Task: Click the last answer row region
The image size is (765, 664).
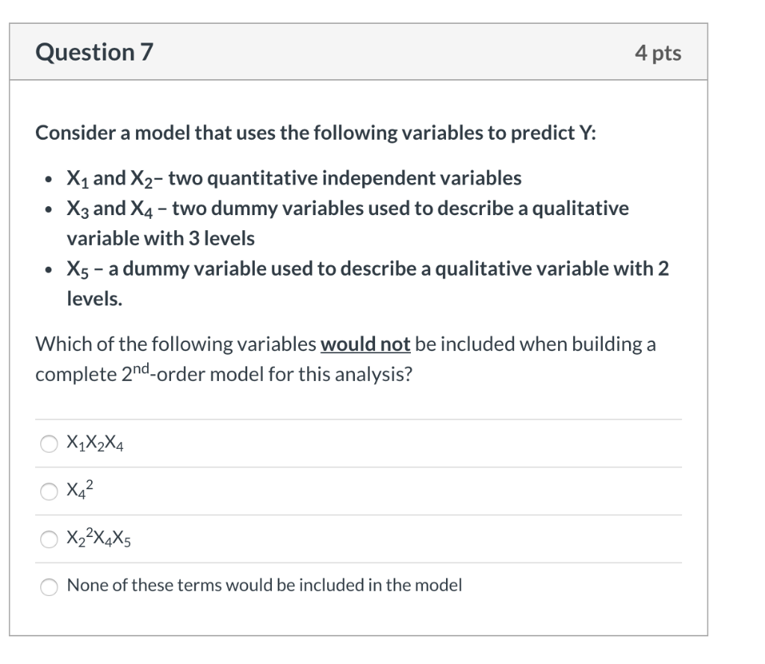Action: 359,586
